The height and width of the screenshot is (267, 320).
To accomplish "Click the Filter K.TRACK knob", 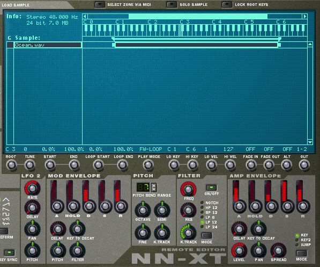I will tap(188, 233).
